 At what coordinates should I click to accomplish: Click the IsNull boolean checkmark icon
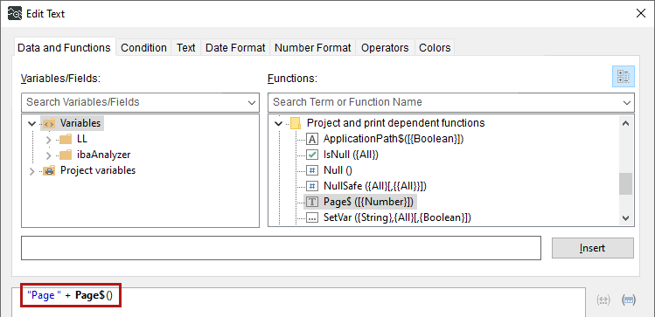pos(312,155)
